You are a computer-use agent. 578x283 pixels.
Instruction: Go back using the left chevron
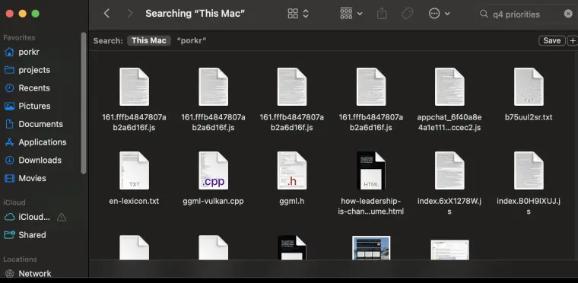pyautogui.click(x=106, y=14)
